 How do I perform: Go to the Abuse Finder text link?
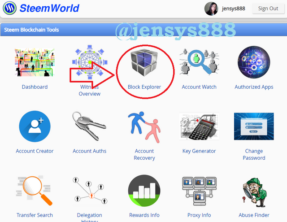click(254, 215)
